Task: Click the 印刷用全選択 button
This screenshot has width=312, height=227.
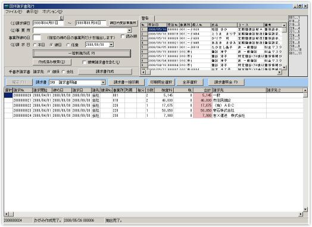Action: pos(161,82)
